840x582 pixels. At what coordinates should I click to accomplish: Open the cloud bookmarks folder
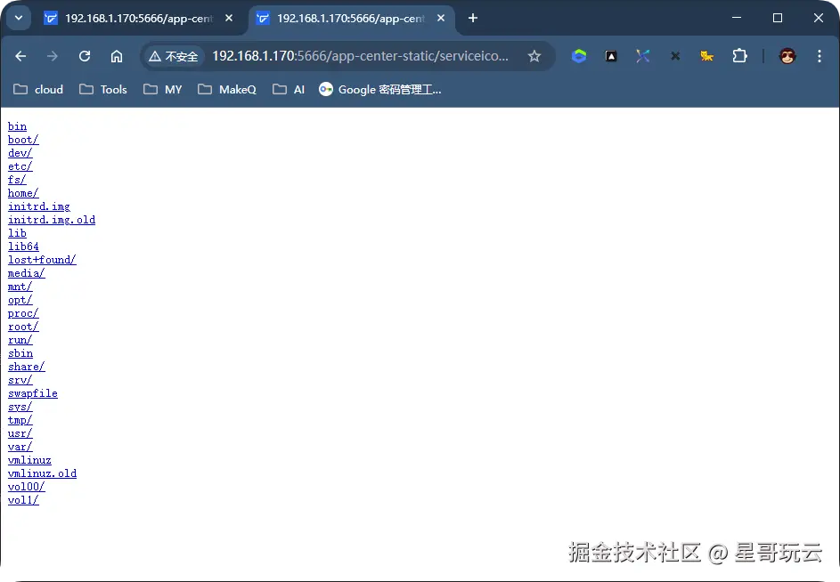[x=38, y=89]
